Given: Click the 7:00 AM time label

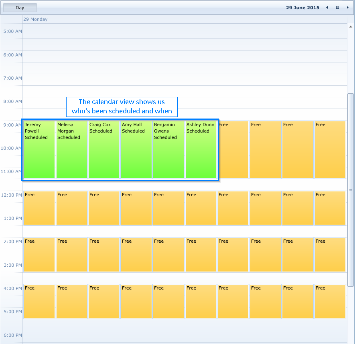Looking at the screenshot, I should pos(13,78).
